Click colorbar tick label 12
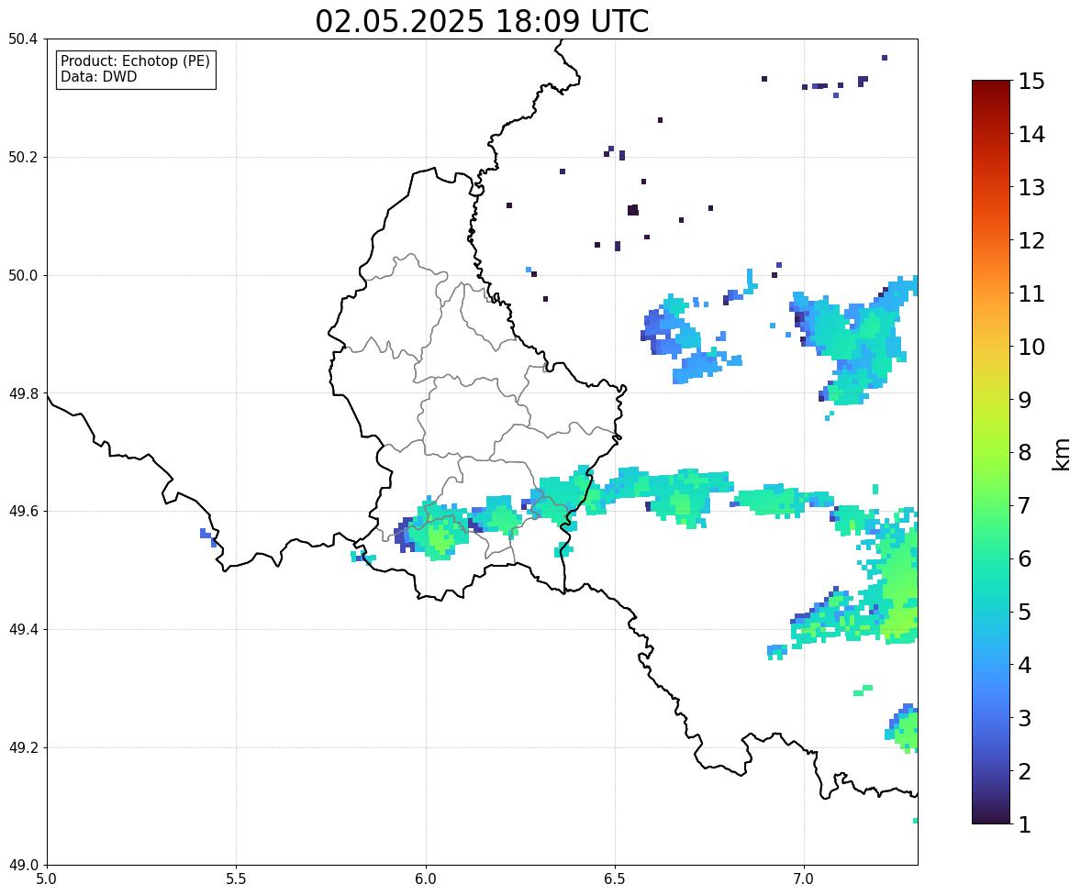This screenshot has height=895, width=1081. pos(1031,240)
